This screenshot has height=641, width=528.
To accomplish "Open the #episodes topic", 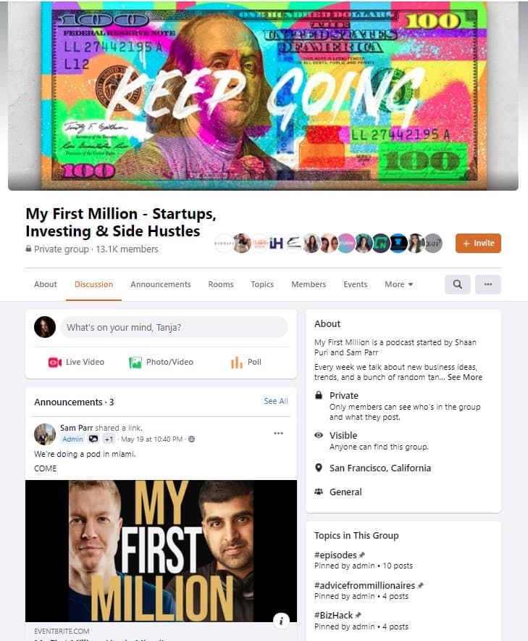I will tap(335, 555).
